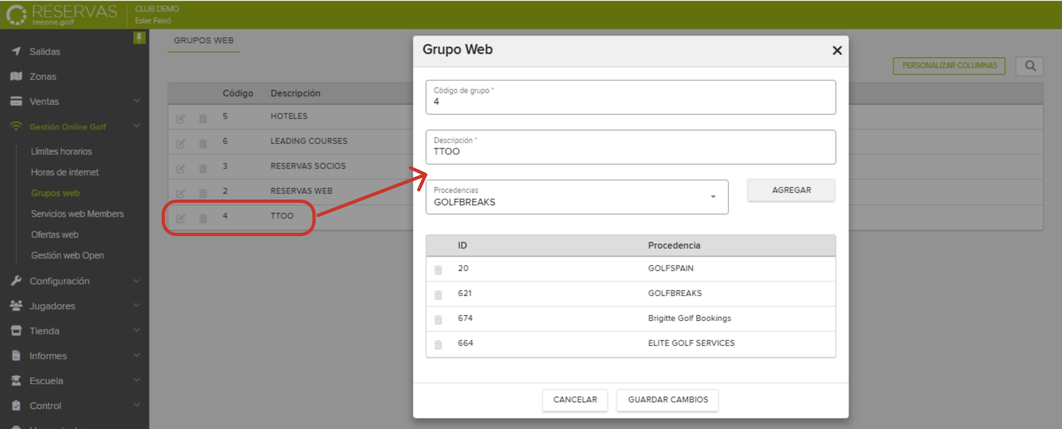1062x429 pixels.
Task: Edit the LEADING COURSES group pencil icon
Action: 180,144
